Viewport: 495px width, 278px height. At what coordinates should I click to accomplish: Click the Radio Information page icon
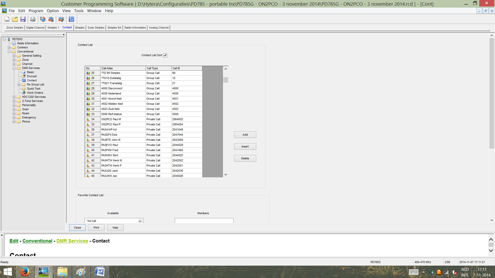coord(14,43)
